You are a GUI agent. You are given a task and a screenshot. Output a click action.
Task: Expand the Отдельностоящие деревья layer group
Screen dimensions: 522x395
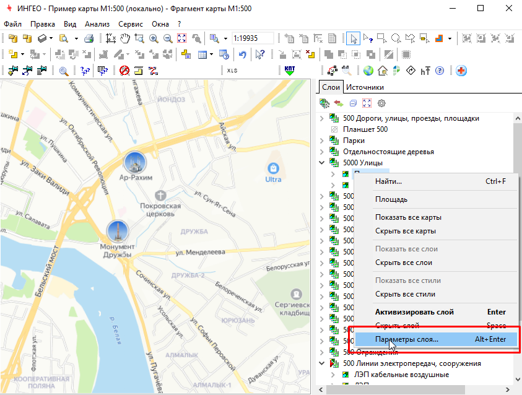321,152
